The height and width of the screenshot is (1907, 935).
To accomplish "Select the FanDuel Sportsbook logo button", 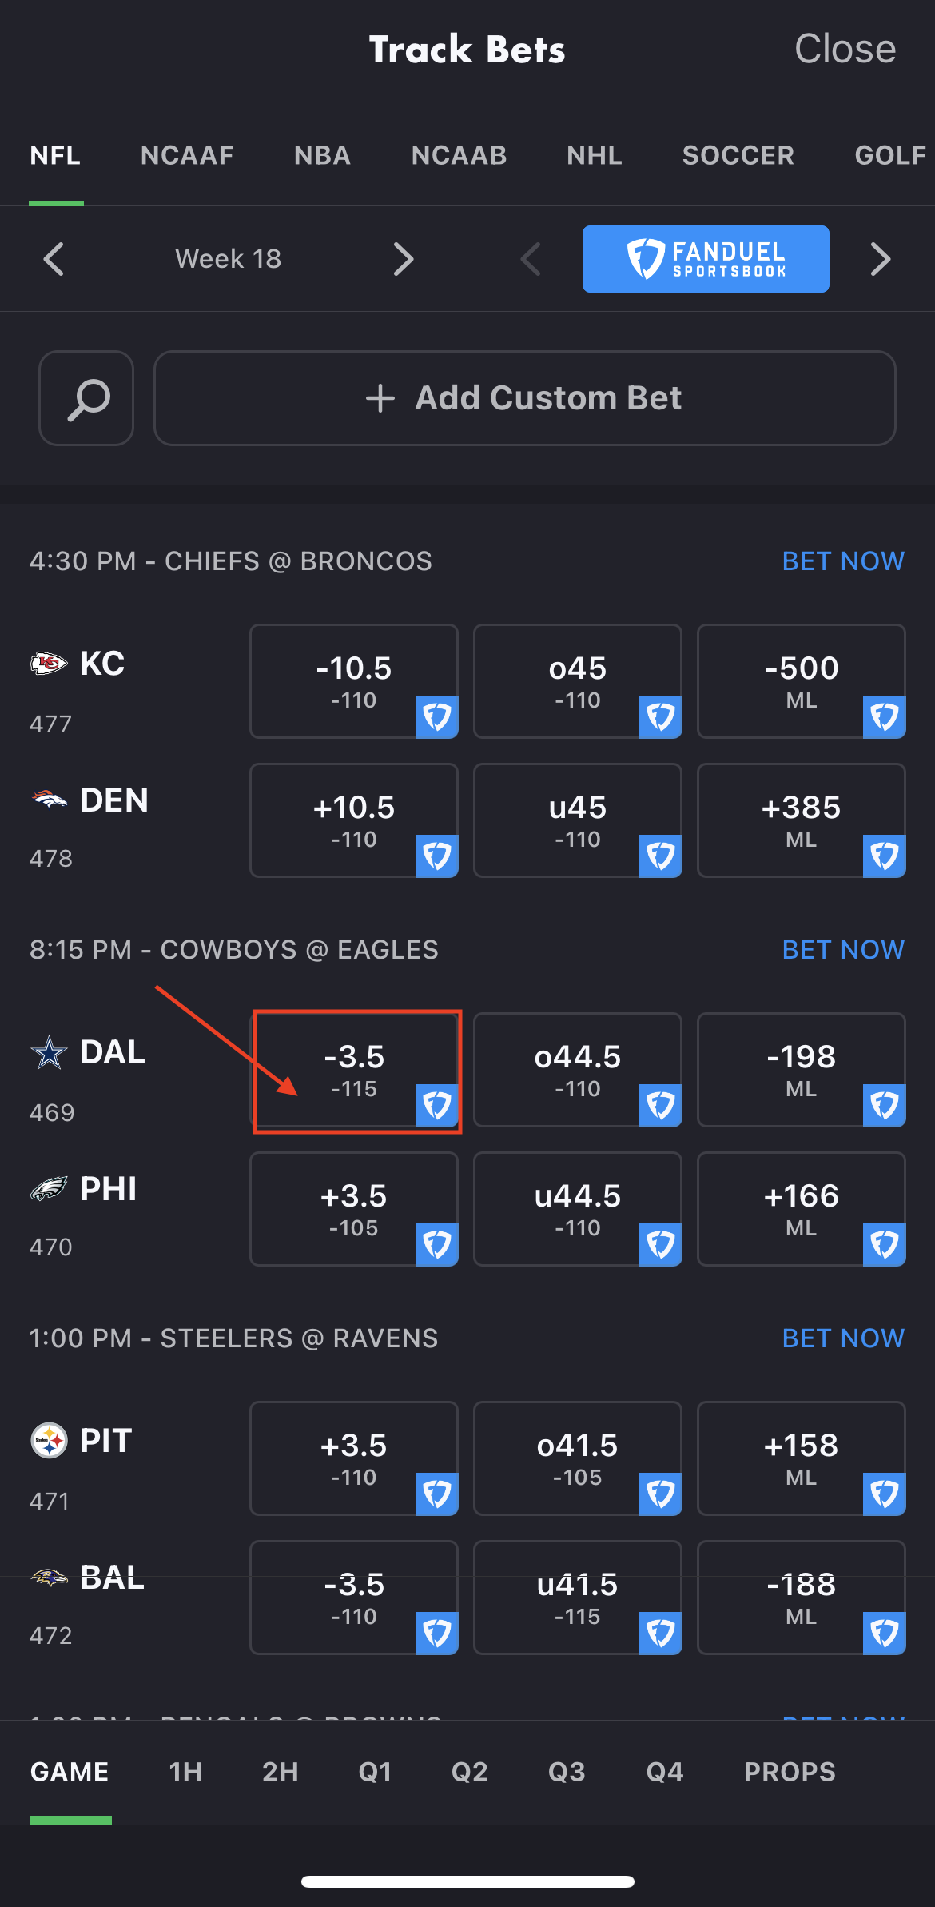I will coord(706,259).
